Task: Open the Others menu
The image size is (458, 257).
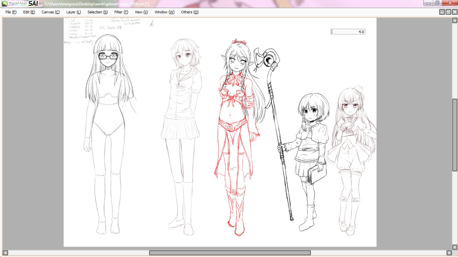Action: point(190,12)
